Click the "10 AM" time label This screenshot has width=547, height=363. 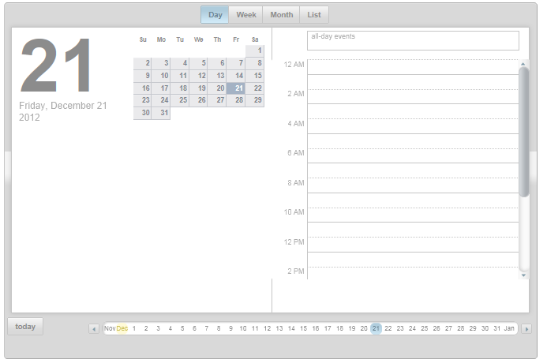click(x=294, y=212)
